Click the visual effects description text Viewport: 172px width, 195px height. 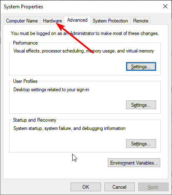click(83, 51)
